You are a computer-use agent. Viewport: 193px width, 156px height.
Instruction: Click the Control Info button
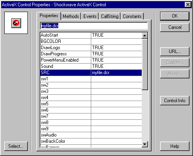[x=175, y=101]
